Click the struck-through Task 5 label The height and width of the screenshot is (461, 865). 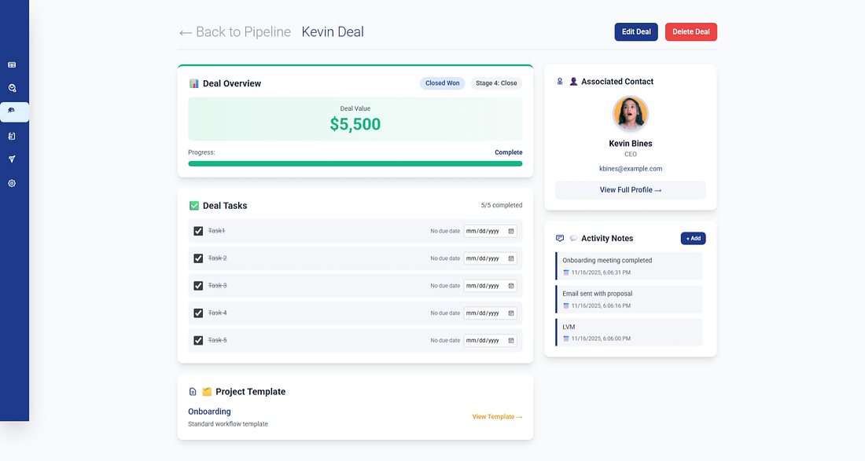pos(217,340)
